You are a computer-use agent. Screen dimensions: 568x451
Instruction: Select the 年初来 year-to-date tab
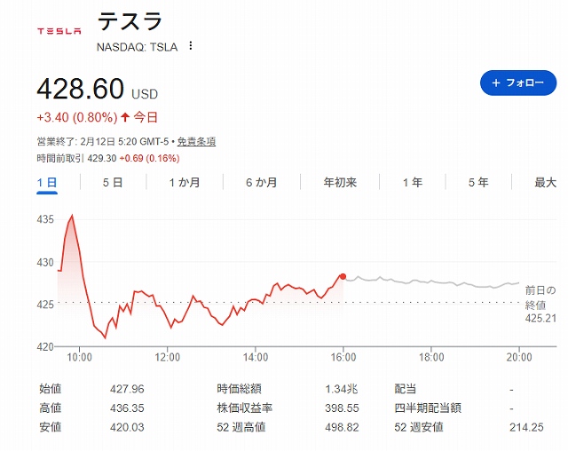pyautogui.click(x=340, y=182)
